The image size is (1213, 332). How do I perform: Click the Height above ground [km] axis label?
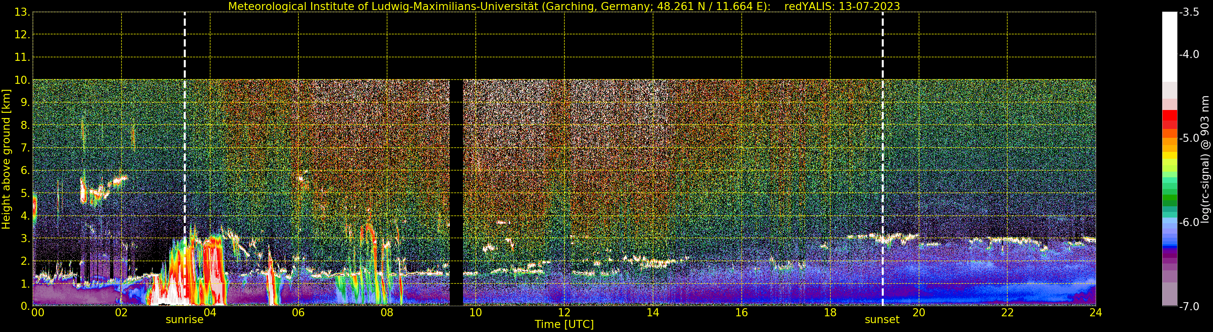pyautogui.click(x=6, y=159)
